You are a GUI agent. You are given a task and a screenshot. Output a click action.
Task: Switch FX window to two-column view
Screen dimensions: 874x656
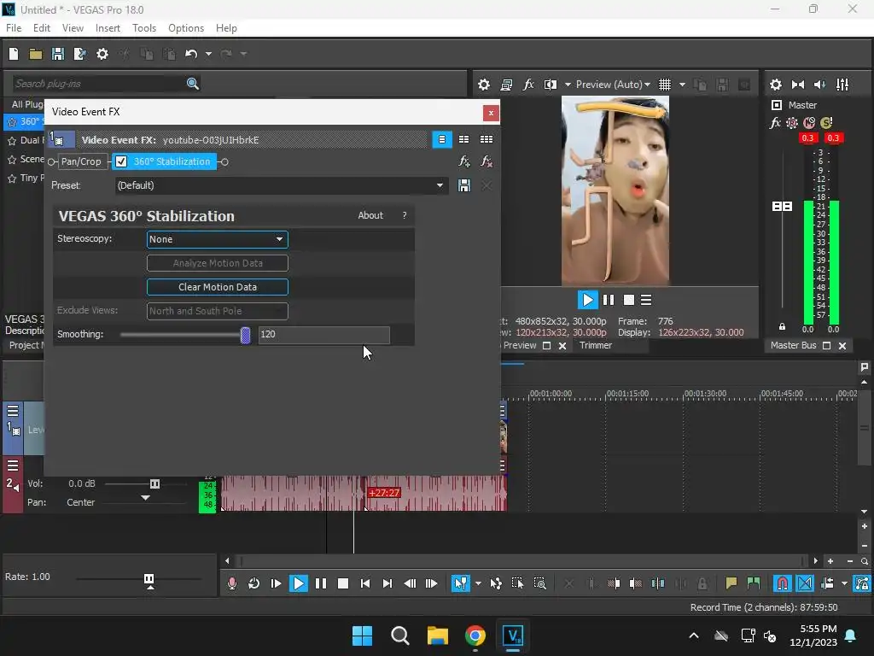click(463, 139)
